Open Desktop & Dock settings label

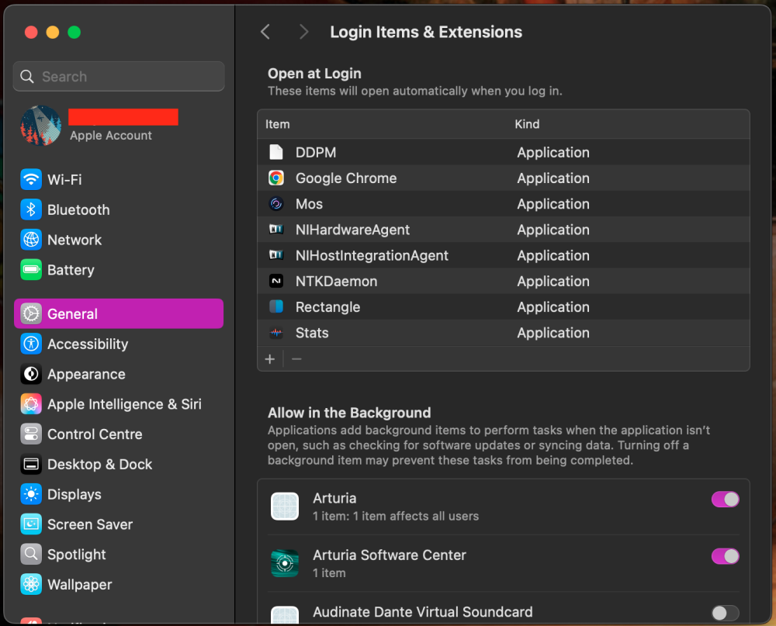(x=100, y=465)
